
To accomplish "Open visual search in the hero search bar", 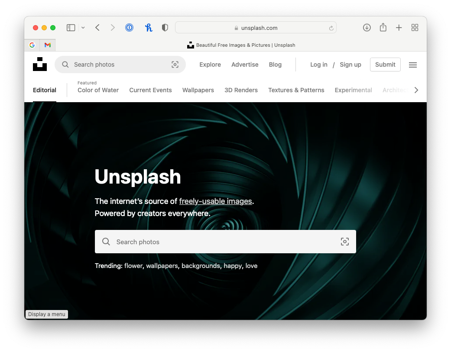I will coord(344,242).
